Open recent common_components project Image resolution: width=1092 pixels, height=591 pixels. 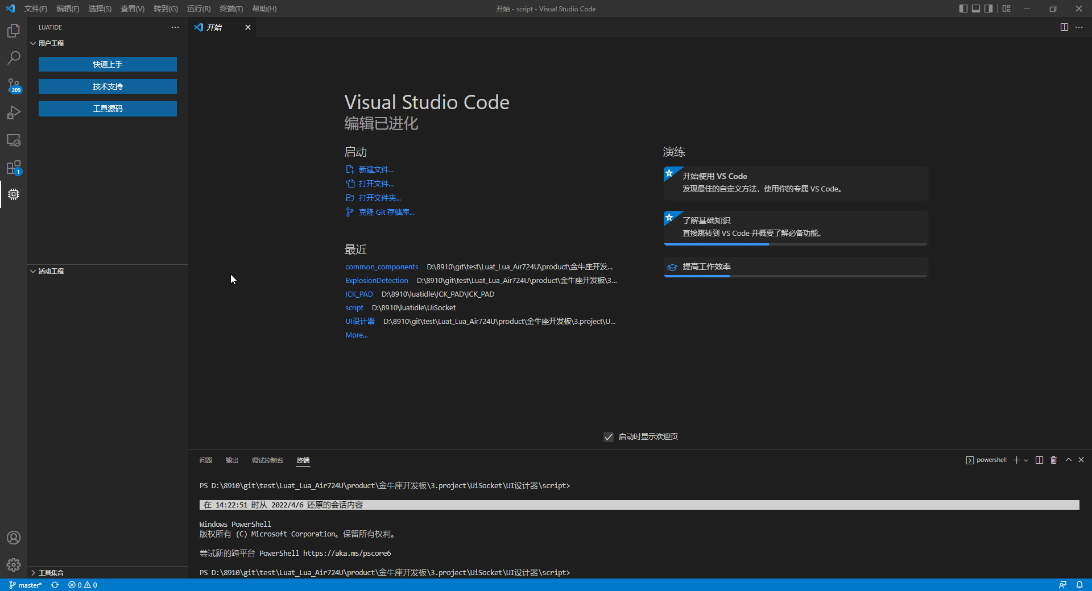point(382,267)
